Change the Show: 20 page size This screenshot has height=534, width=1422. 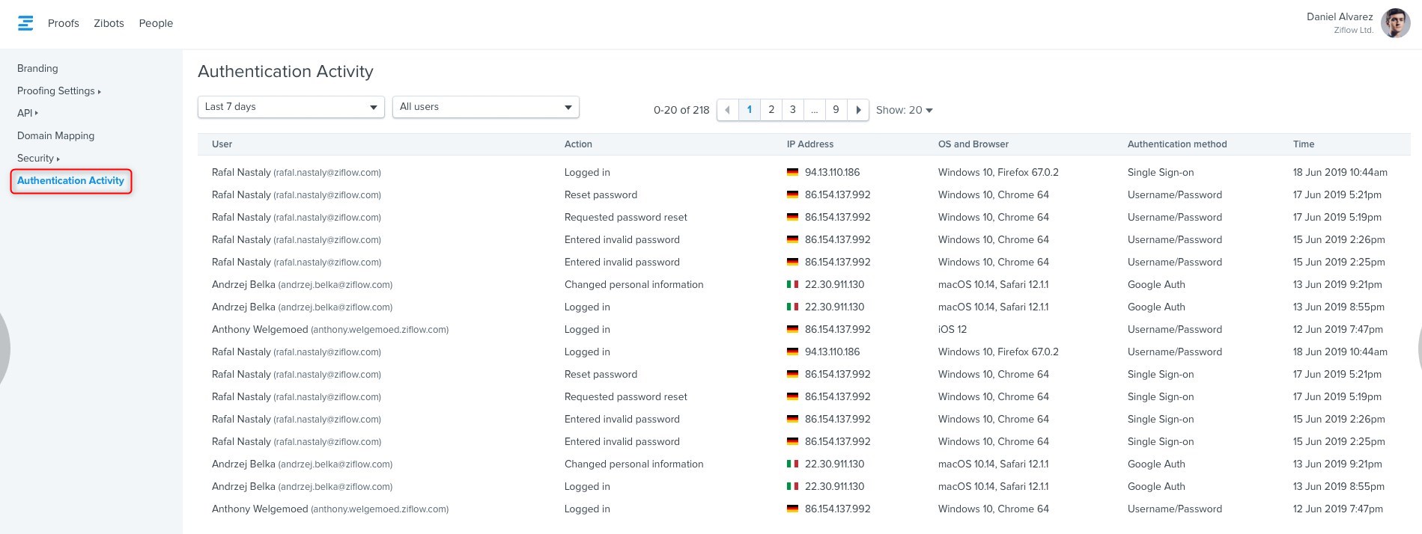pyautogui.click(x=904, y=110)
